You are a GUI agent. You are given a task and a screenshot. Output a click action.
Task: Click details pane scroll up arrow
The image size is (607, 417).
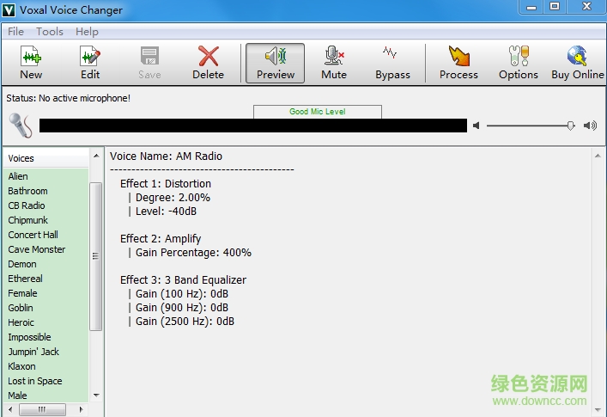coord(598,156)
